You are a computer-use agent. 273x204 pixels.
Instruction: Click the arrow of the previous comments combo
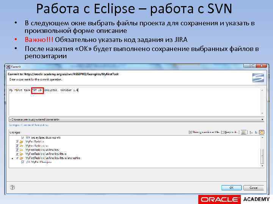click(262, 119)
